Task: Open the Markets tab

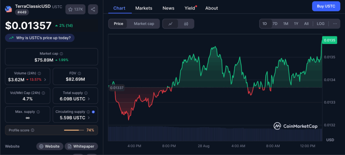Action: tap(144, 8)
